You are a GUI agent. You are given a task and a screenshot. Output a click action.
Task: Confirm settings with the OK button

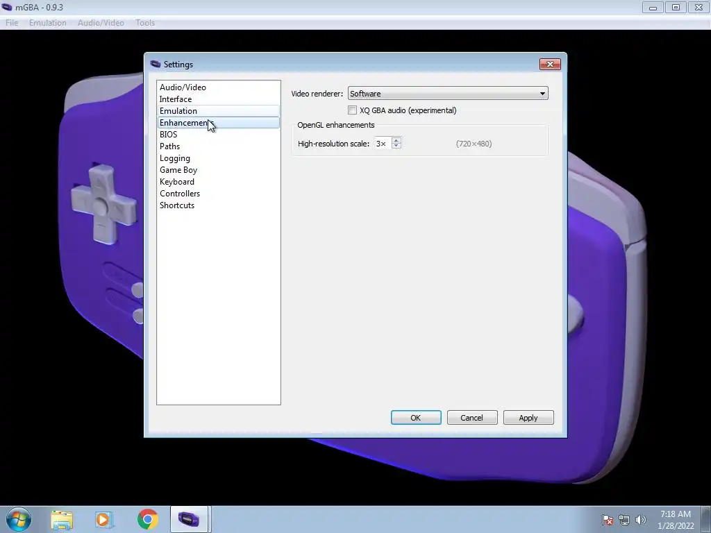click(416, 417)
